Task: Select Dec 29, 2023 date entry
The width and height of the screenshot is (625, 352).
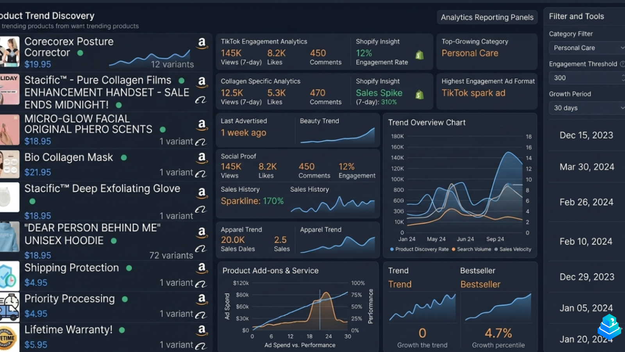Action: point(587,277)
